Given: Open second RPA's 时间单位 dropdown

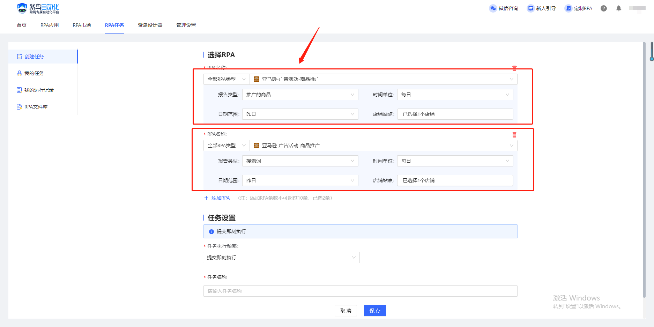Looking at the screenshot, I should click(455, 161).
